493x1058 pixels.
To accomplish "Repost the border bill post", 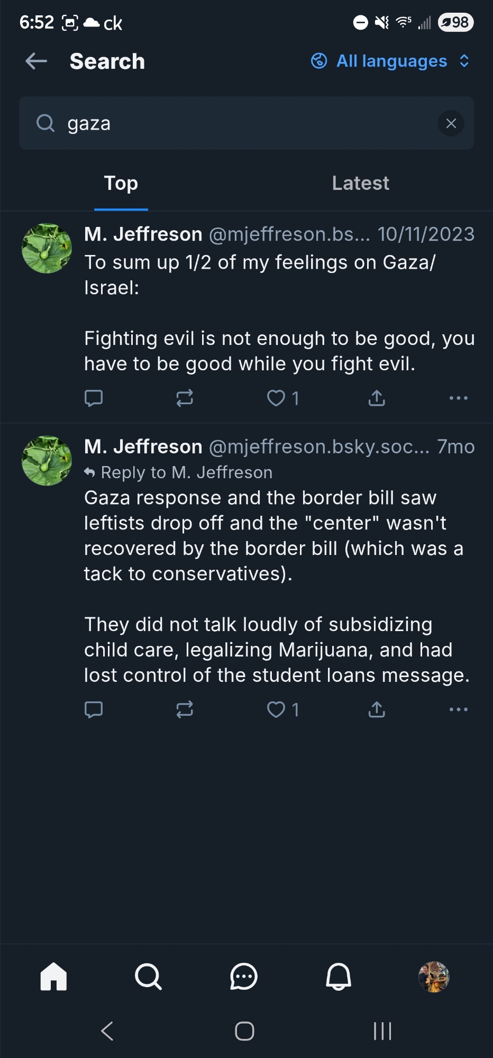I will coord(185,709).
